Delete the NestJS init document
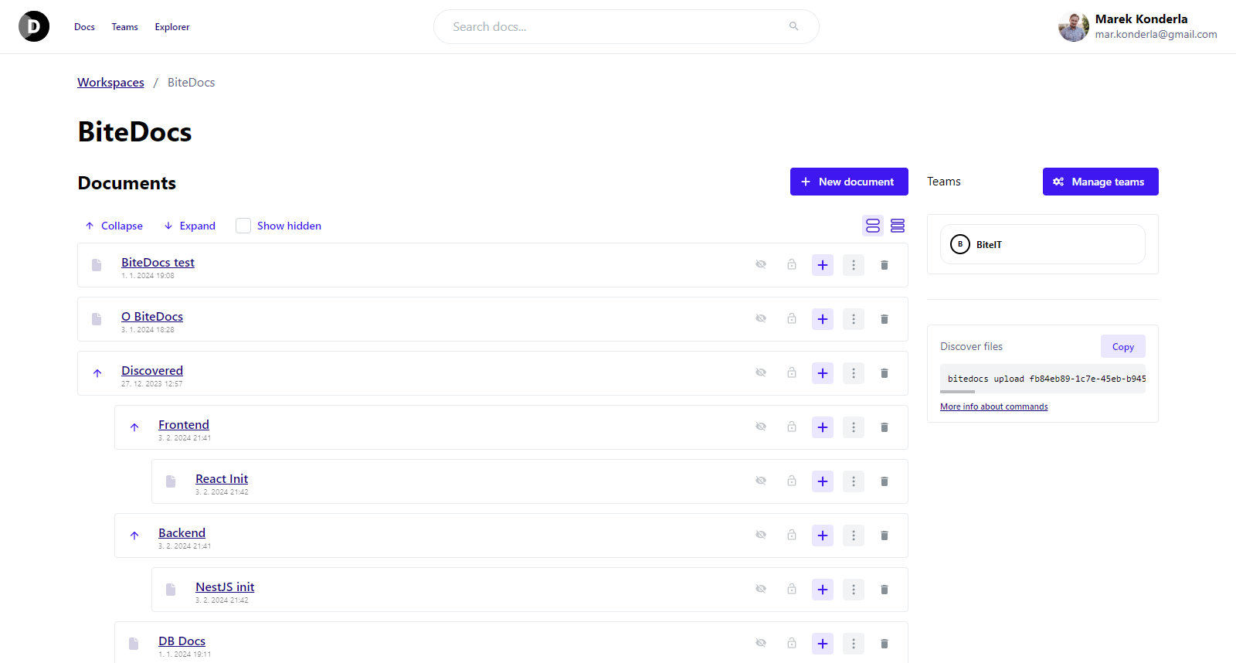The height and width of the screenshot is (663, 1236). click(885, 590)
